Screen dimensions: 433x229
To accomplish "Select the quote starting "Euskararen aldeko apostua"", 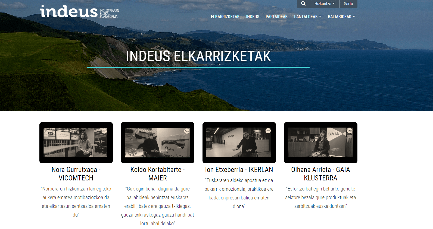I will [239, 193].
